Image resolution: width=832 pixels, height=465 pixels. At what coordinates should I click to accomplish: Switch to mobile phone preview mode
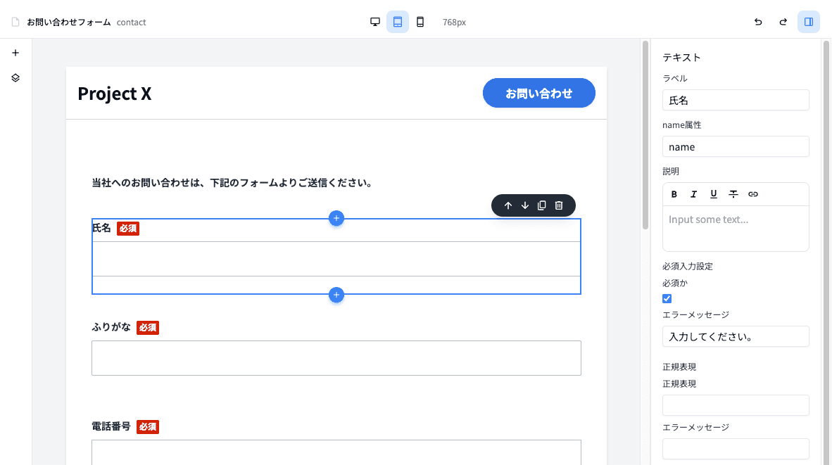[420, 22]
